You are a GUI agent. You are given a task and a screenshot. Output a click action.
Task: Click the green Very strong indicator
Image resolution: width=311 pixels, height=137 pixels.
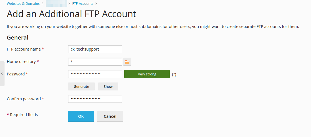tap(147, 74)
